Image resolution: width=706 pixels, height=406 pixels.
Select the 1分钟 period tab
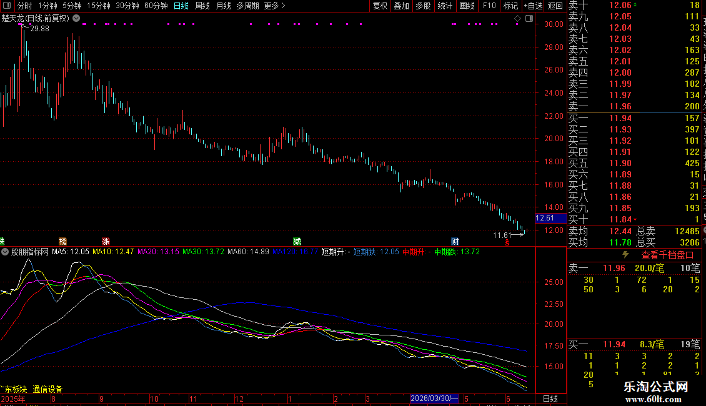(x=47, y=6)
